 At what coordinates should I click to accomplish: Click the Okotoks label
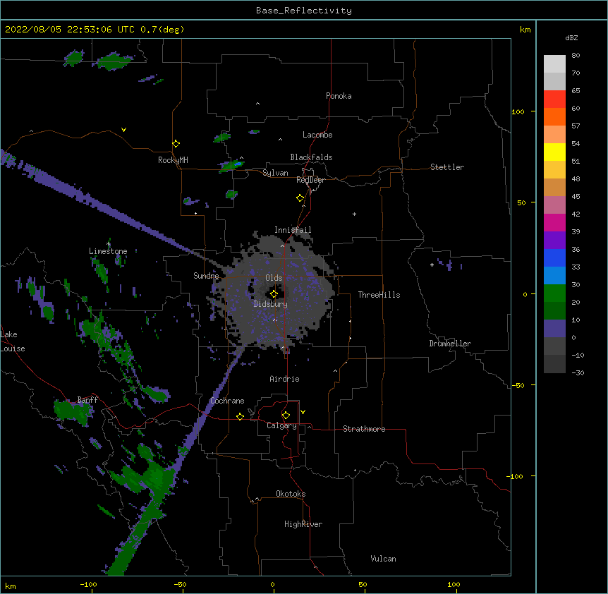(x=291, y=494)
